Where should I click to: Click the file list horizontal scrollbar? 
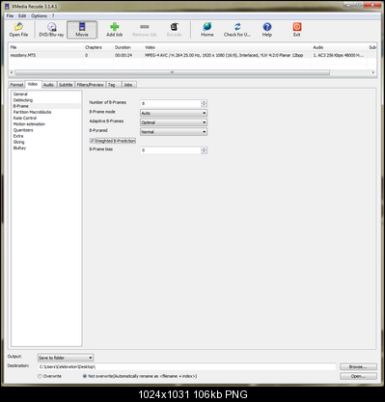[x=172, y=72]
